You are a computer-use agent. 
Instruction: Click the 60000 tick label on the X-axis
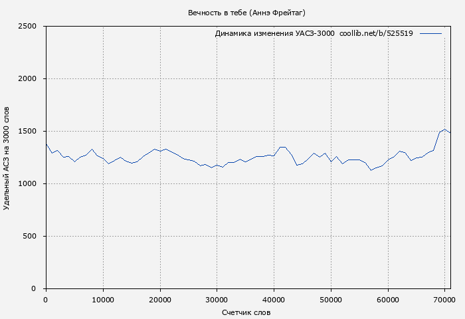pos(388,300)
